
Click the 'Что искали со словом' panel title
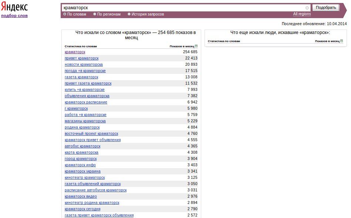136,35
